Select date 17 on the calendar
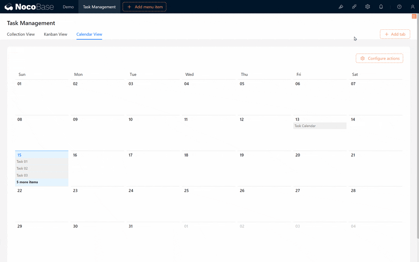This screenshot has height=262, width=419. pos(130,155)
